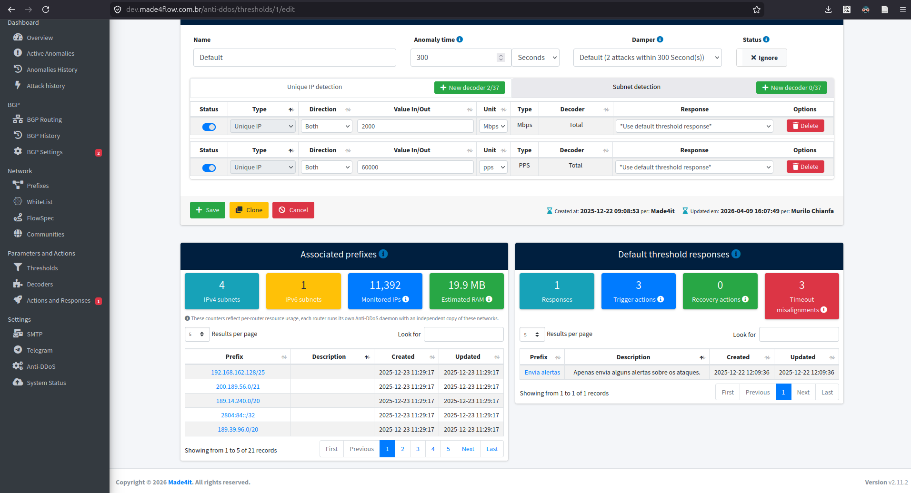Screen dimensions: 911x493
Task: Click info icon next to Estimated RAM
Action: tap(489, 299)
